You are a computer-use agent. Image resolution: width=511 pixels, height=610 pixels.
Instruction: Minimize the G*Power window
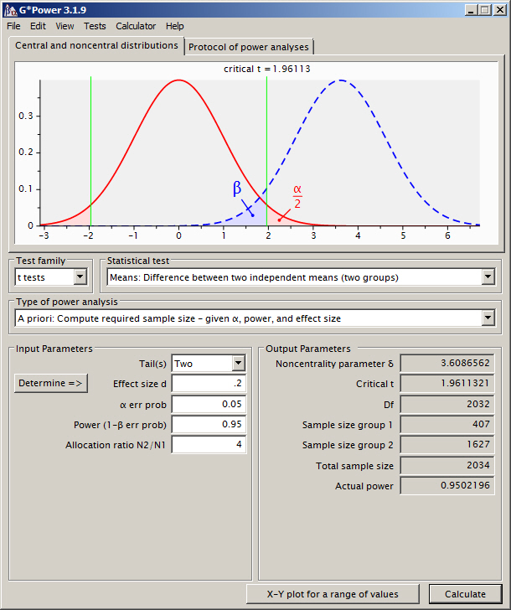472,10
